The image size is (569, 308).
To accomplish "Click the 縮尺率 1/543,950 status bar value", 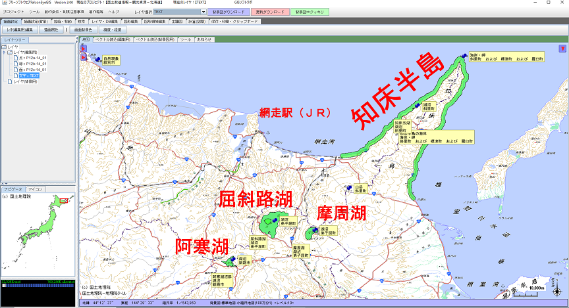I will 179,303.
